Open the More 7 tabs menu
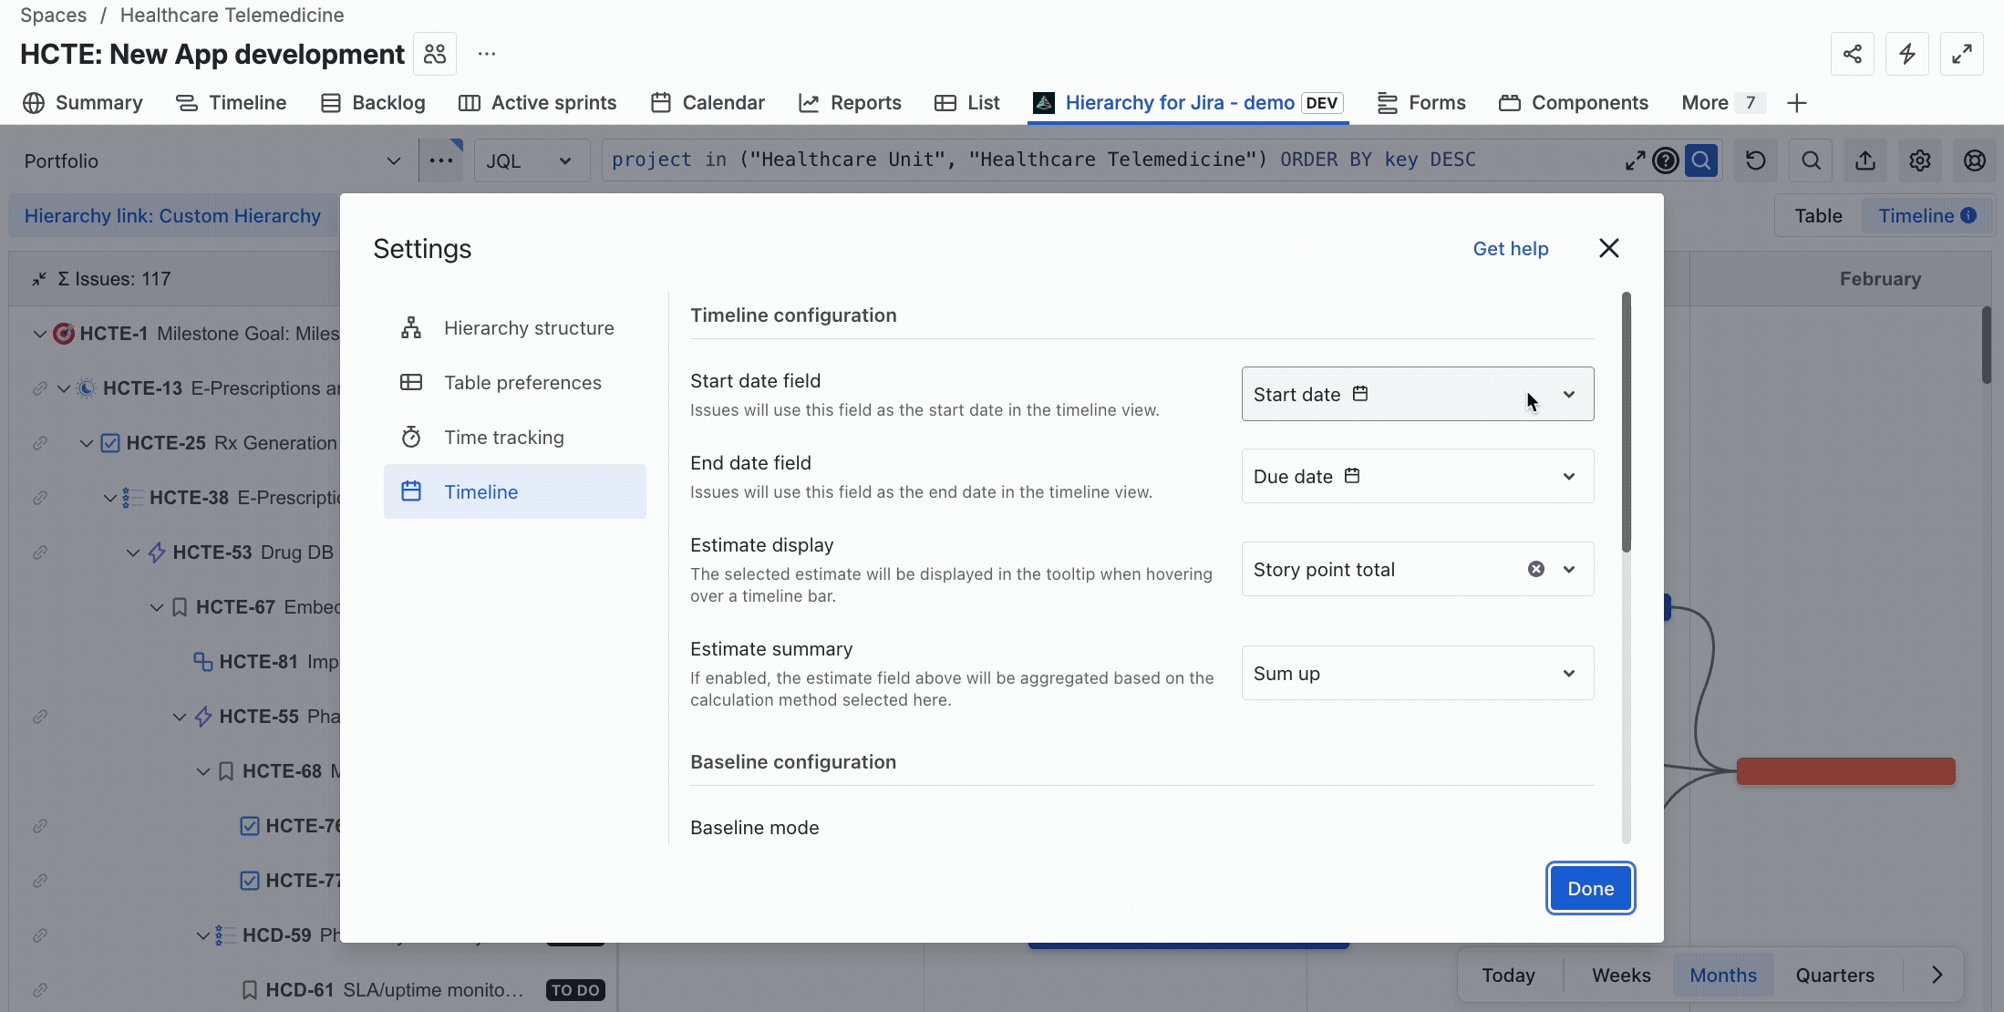The image size is (2004, 1012). point(1722,103)
